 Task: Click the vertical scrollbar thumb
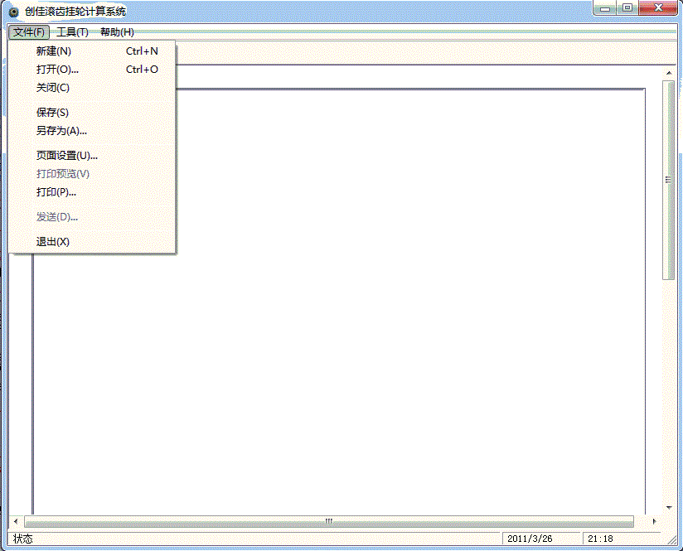pyautogui.click(x=669, y=180)
